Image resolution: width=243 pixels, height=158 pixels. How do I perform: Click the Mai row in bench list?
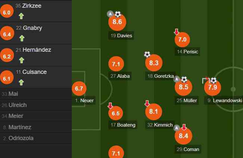pyautogui.click(x=36, y=94)
